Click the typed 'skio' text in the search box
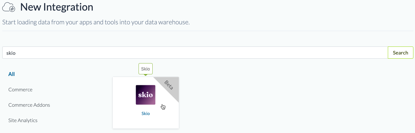This screenshot has width=415, height=133. 11,53
